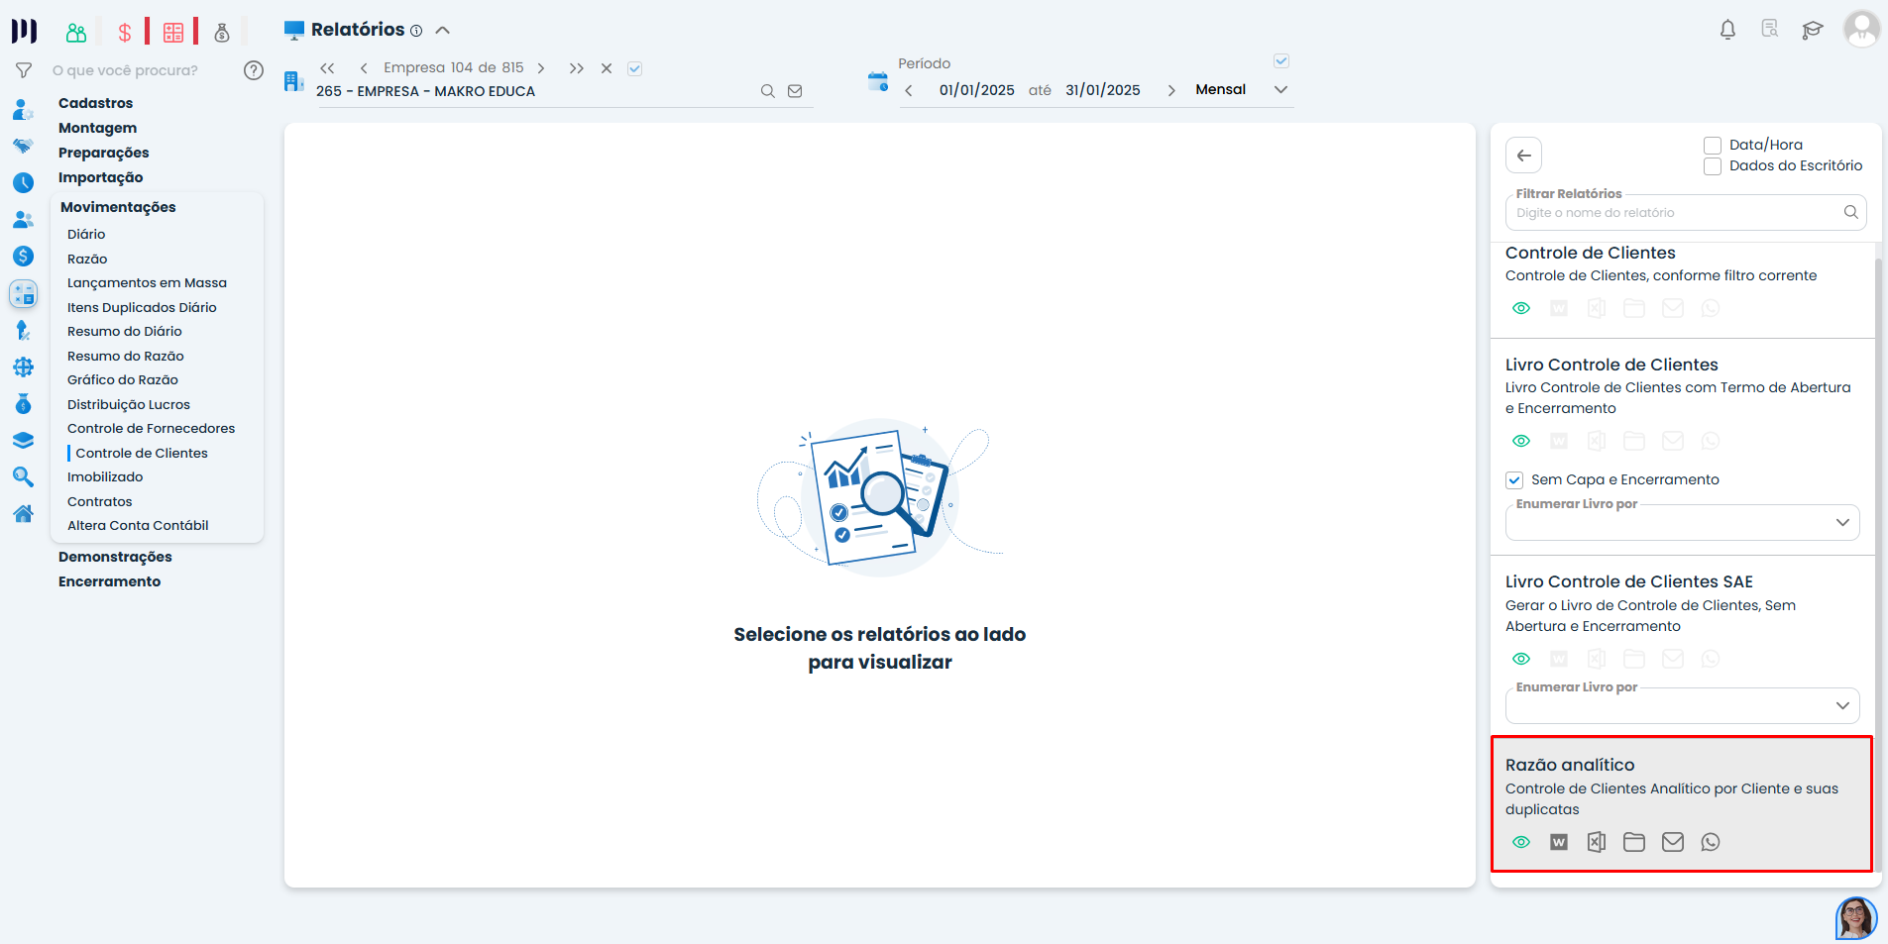1888x944 pixels.
Task: Open the notifications bell
Action: (x=1727, y=30)
